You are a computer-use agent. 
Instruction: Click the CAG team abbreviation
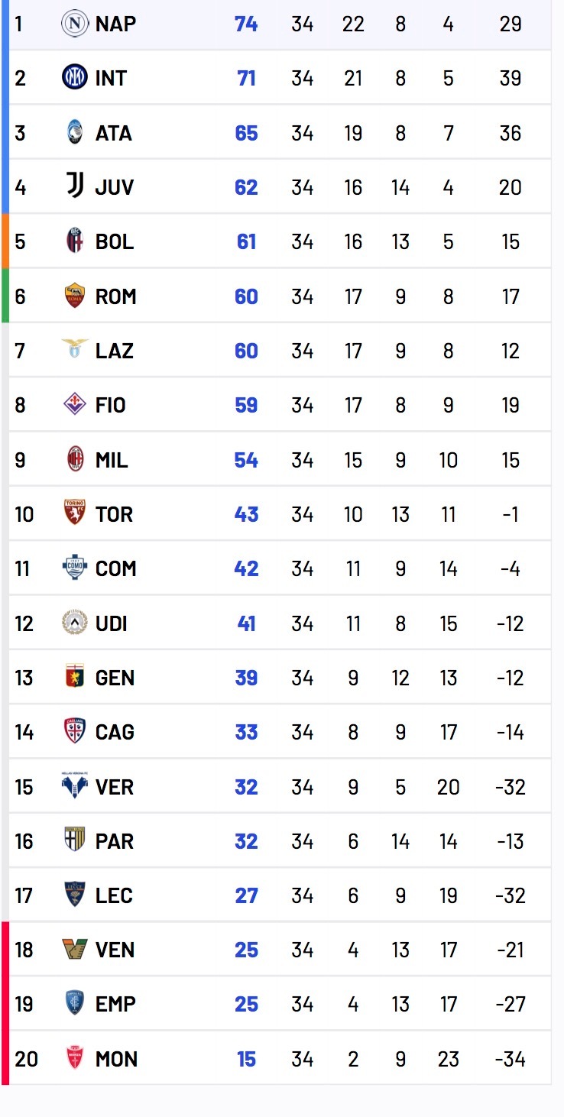tap(115, 732)
